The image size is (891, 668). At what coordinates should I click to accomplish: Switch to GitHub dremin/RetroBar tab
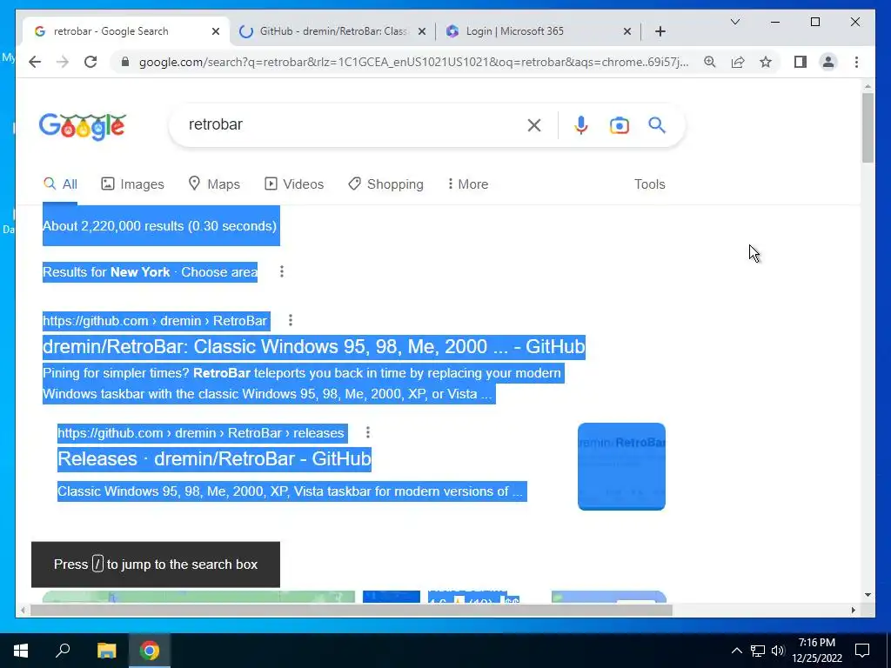(x=332, y=31)
